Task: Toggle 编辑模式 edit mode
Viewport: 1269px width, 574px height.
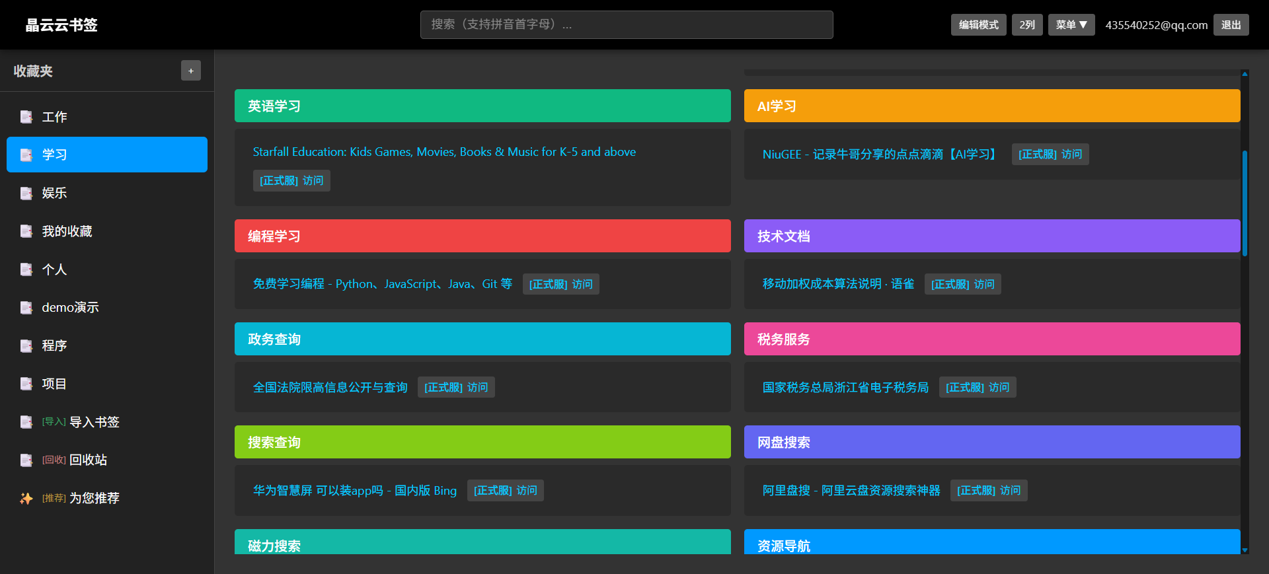Action: point(979,25)
